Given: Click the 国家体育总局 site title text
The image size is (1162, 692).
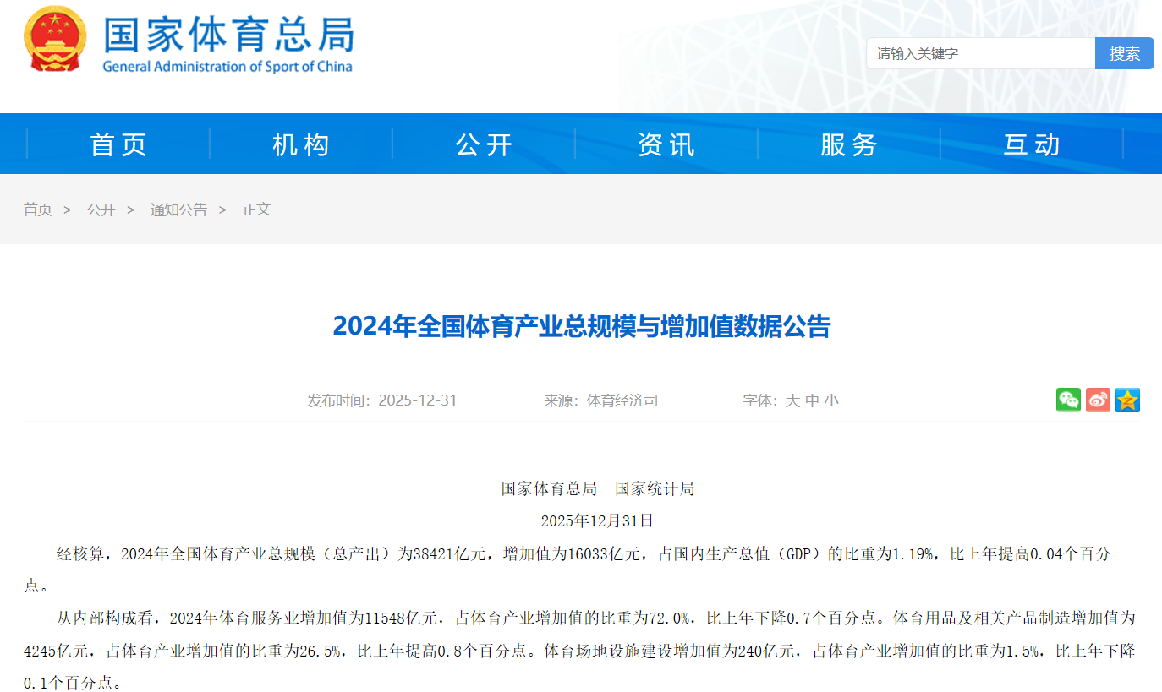Looking at the screenshot, I should click(227, 35).
